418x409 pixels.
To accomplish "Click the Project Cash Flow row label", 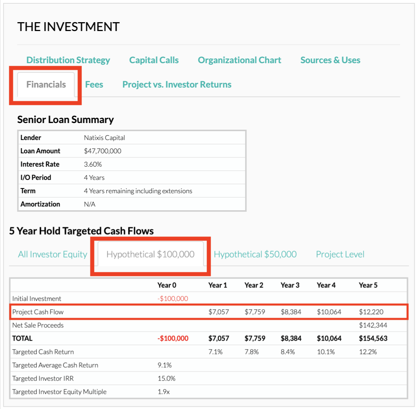I will pyautogui.click(x=38, y=312).
